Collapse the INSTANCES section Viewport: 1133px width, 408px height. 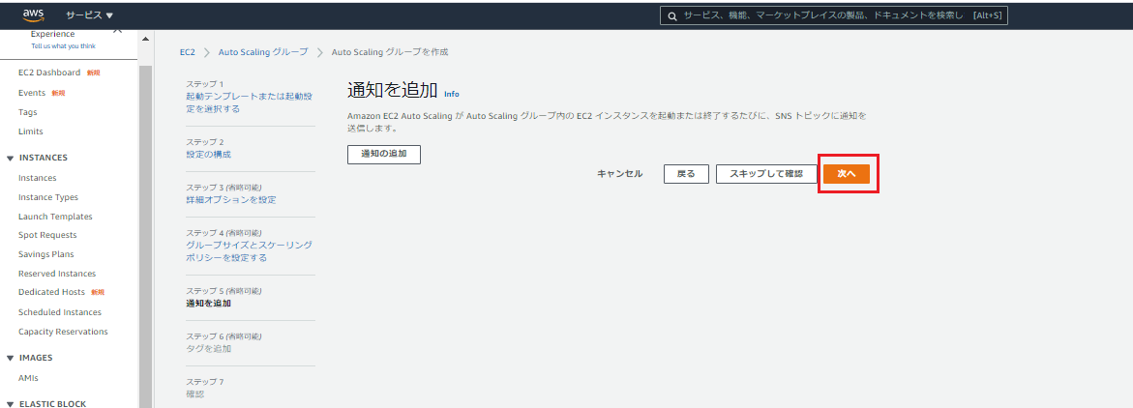tap(10, 159)
